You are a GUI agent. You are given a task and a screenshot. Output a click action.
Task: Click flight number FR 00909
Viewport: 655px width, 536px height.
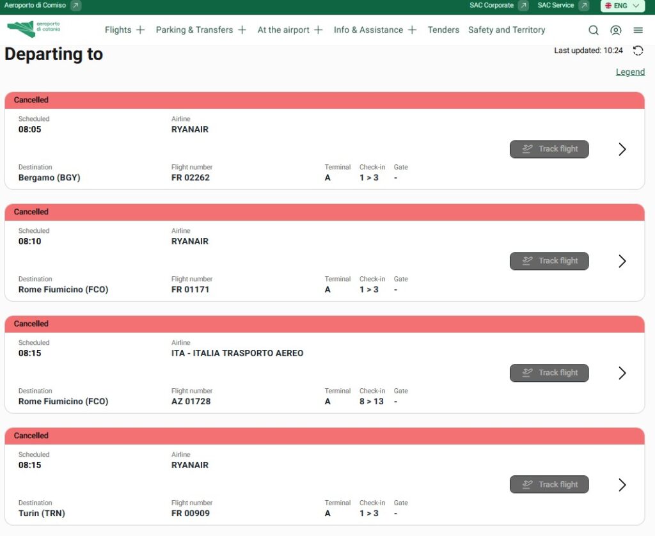191,513
